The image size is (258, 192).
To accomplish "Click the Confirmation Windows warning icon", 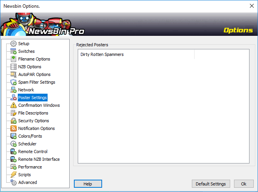I will (x=13, y=105).
